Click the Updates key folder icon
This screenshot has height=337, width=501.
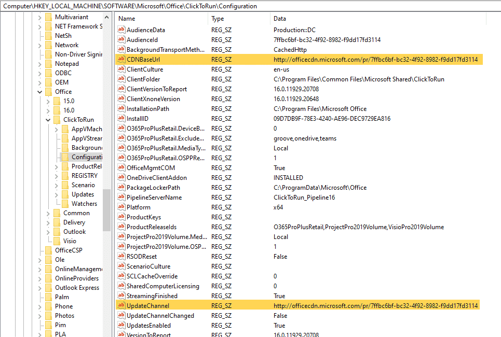point(65,194)
